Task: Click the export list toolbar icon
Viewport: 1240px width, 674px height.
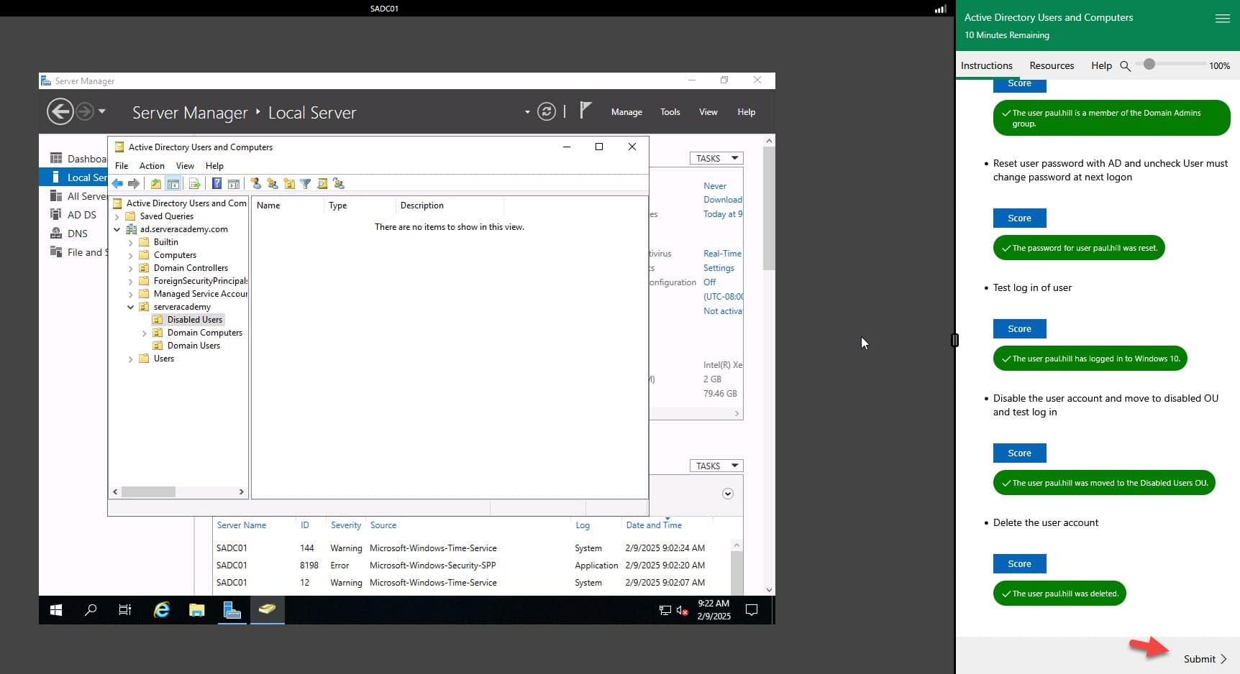Action: 194,184
